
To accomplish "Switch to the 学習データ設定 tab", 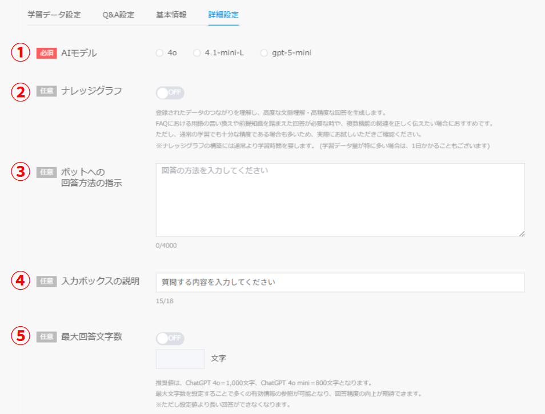I will pos(54,15).
